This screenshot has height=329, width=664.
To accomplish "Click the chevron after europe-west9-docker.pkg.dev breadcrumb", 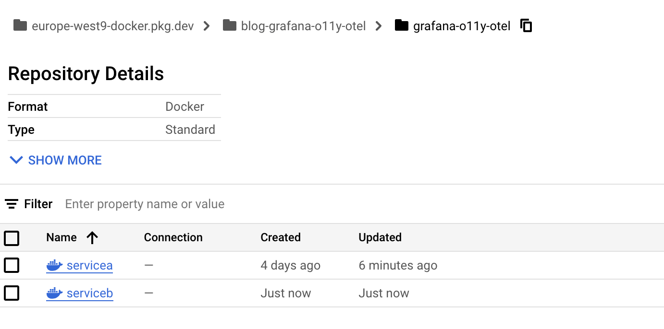I will click(x=207, y=25).
